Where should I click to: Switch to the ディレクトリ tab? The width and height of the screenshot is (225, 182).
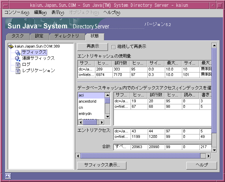click(x=67, y=37)
